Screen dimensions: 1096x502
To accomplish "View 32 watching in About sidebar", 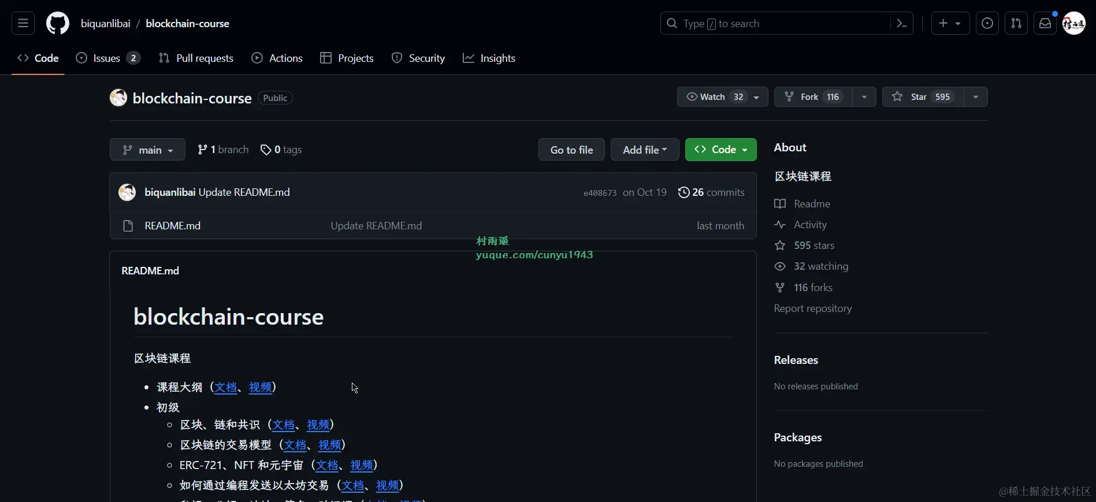I will [811, 266].
